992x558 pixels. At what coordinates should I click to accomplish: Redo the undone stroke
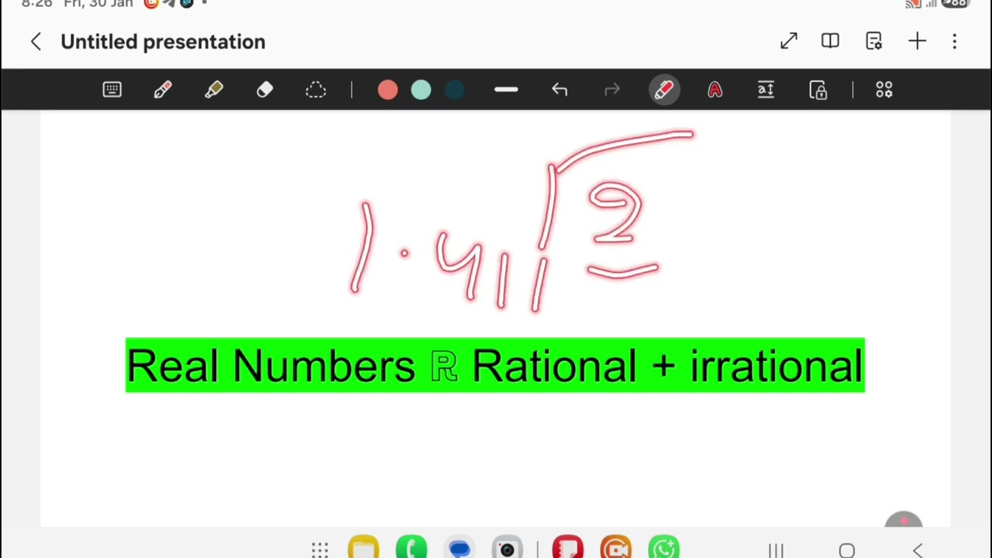612,90
